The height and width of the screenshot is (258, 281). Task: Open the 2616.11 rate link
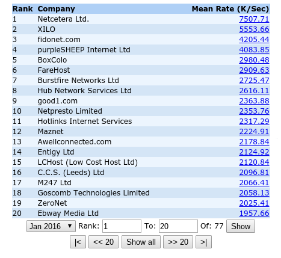[254, 91]
